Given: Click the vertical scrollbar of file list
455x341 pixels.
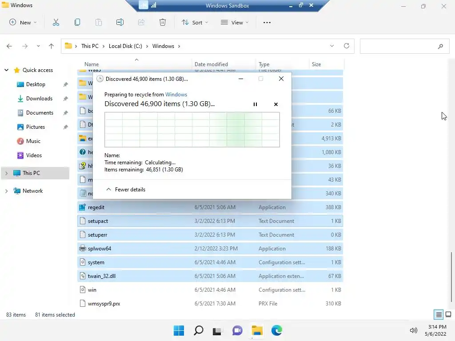Looking at the screenshot, I should [x=451, y=277].
